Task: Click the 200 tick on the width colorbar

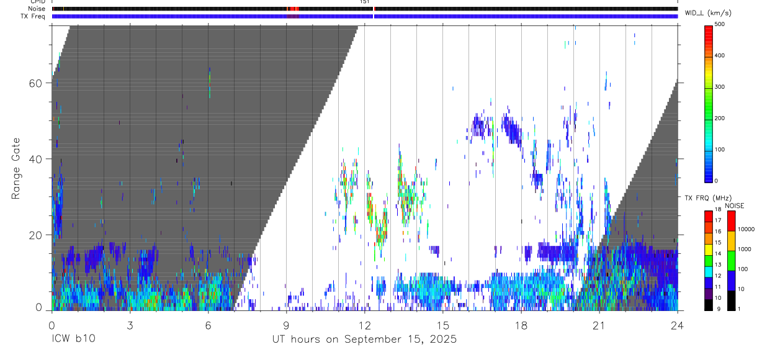Action: (720, 118)
